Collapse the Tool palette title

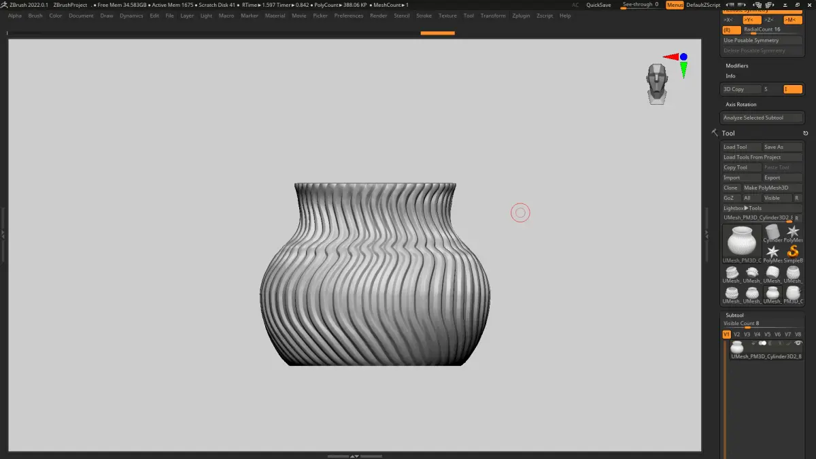point(728,133)
